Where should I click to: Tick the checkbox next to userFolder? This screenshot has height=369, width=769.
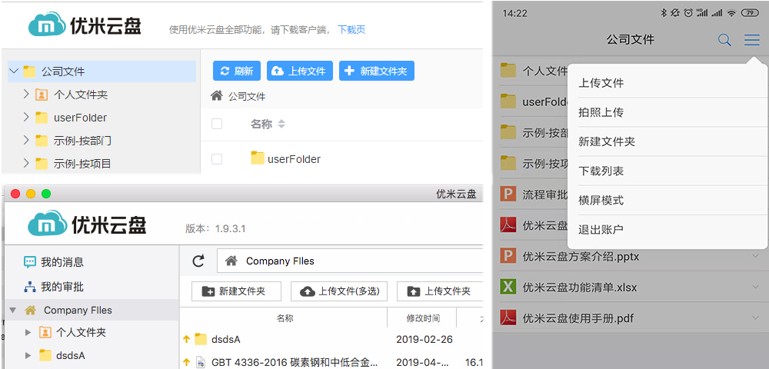click(217, 159)
